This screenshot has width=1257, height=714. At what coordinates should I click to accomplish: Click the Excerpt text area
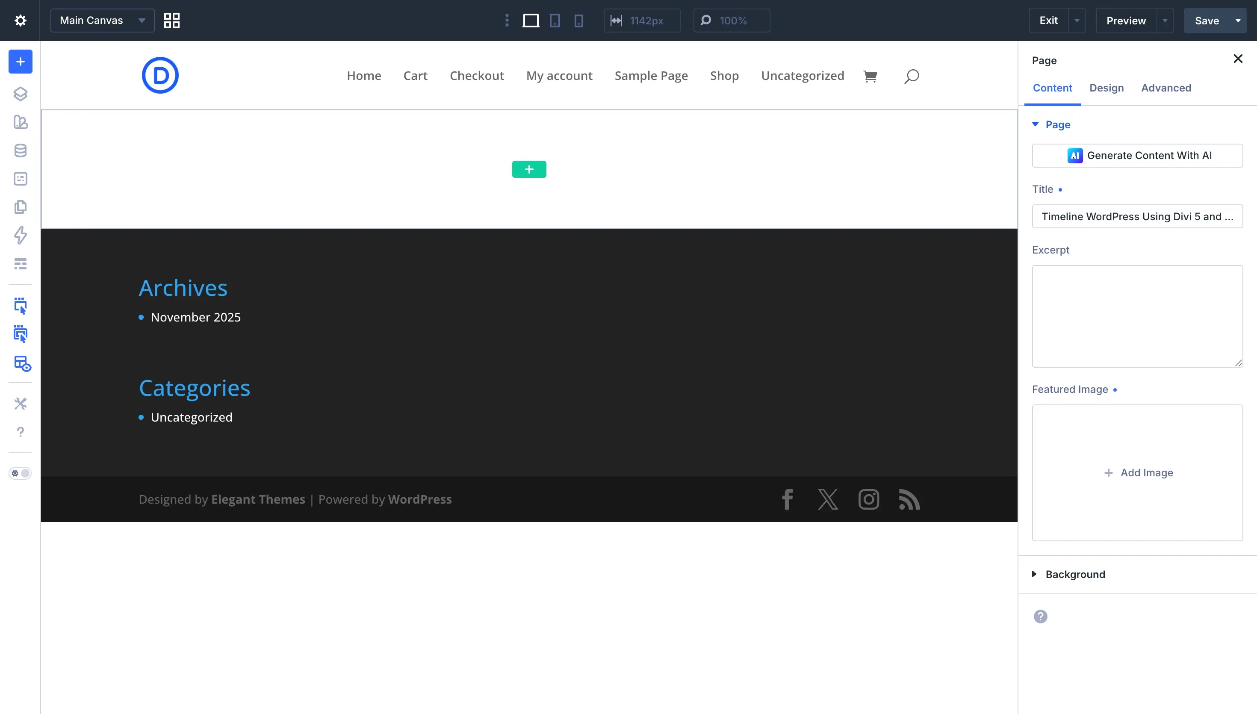pos(1137,316)
